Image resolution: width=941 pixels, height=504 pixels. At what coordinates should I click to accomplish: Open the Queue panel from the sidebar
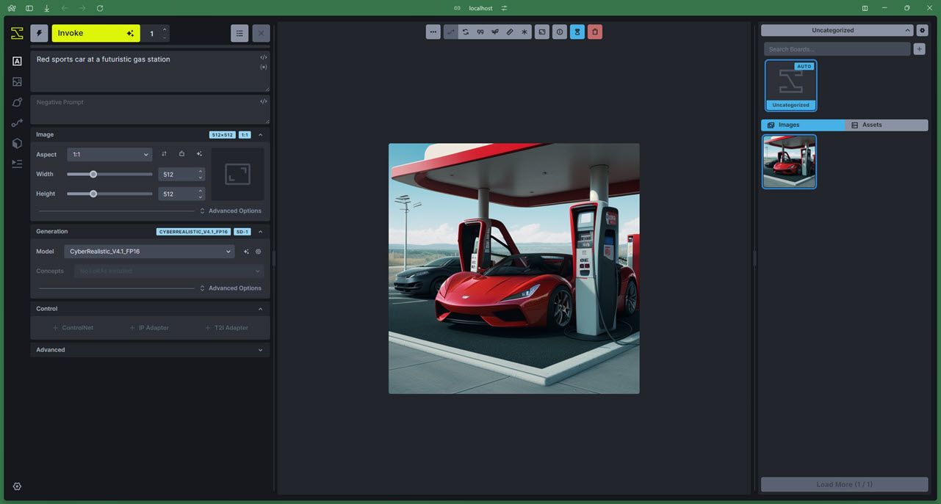17,164
